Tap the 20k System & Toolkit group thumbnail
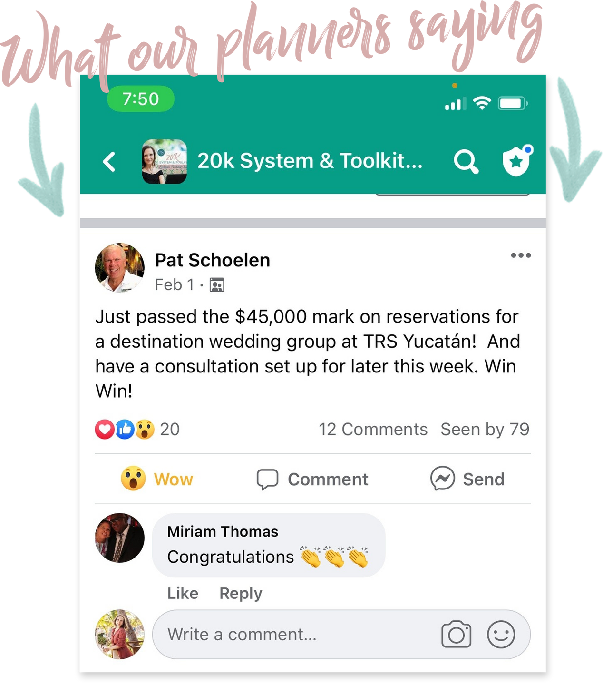 click(164, 162)
